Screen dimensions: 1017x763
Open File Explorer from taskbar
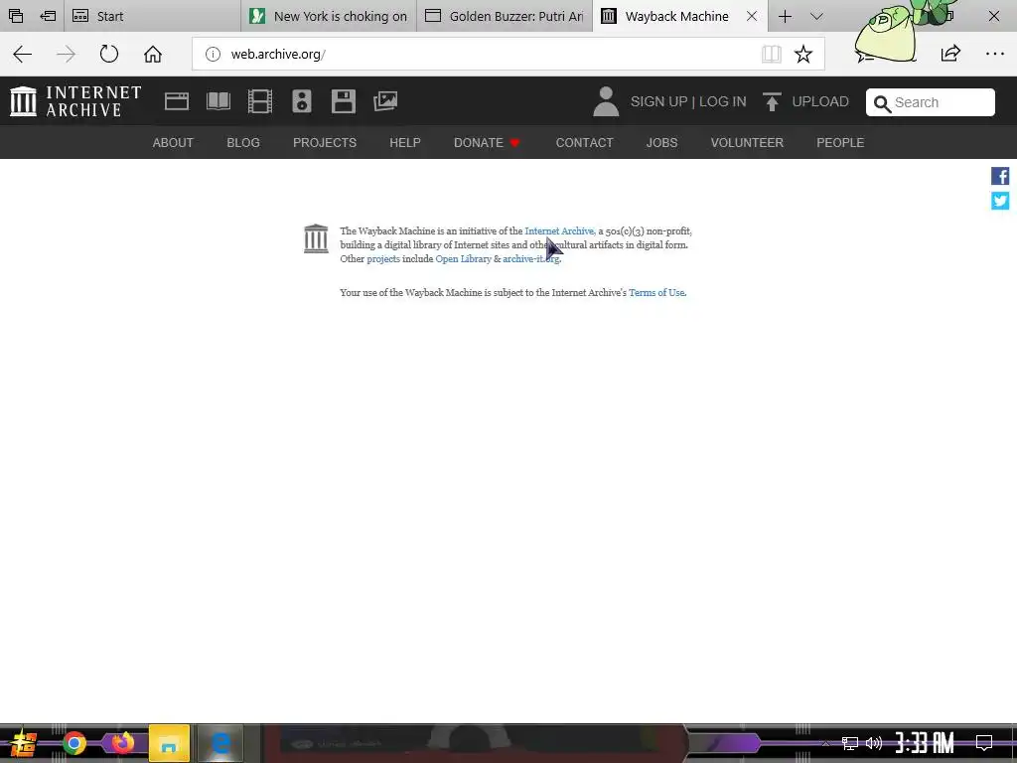(169, 743)
